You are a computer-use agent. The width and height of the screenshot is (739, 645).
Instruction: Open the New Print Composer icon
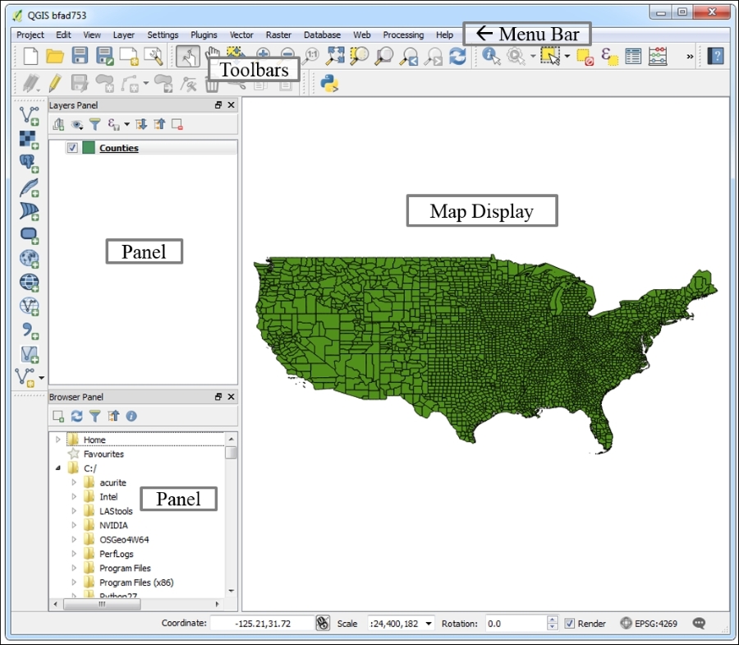(129, 56)
